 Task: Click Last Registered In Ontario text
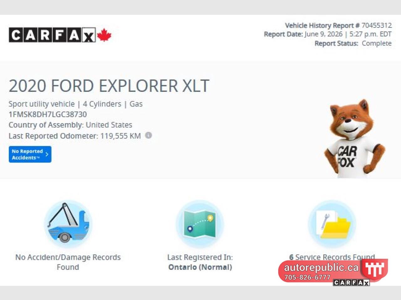point(200,262)
